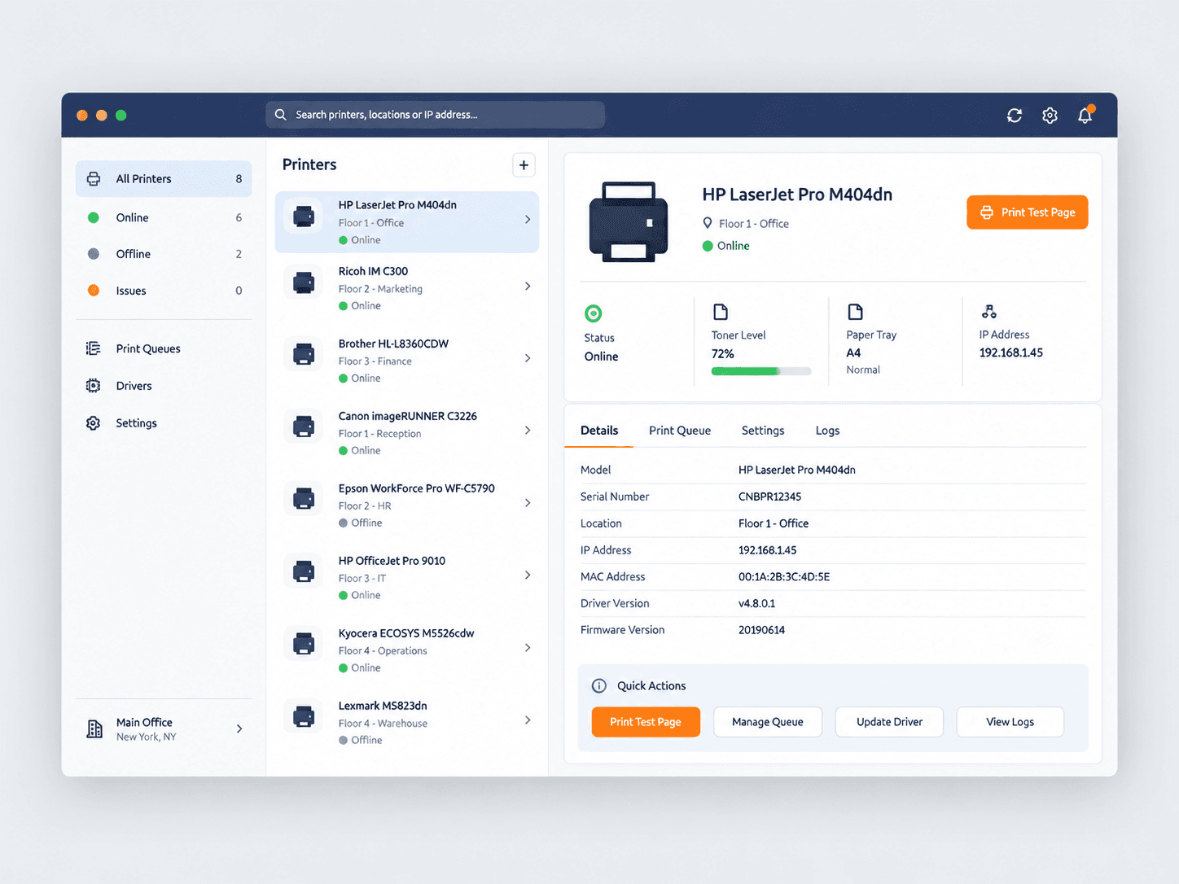Expand Canon imageRUNNER C3226 chevron
This screenshot has height=884, width=1179.
[528, 431]
